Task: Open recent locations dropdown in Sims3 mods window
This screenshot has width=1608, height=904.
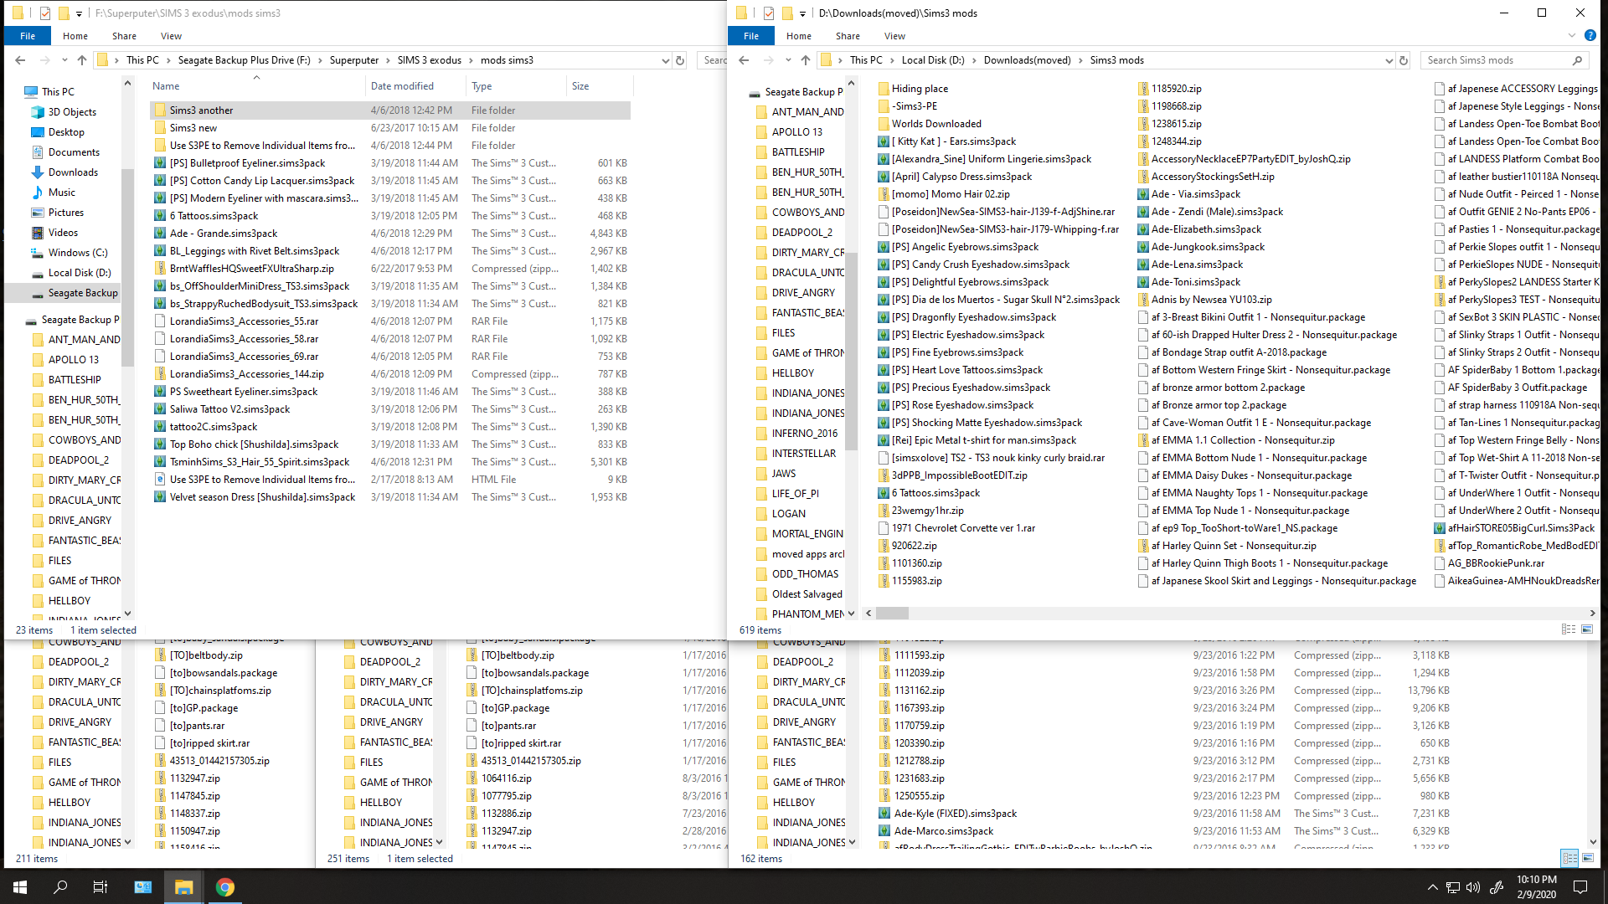Action: [788, 60]
